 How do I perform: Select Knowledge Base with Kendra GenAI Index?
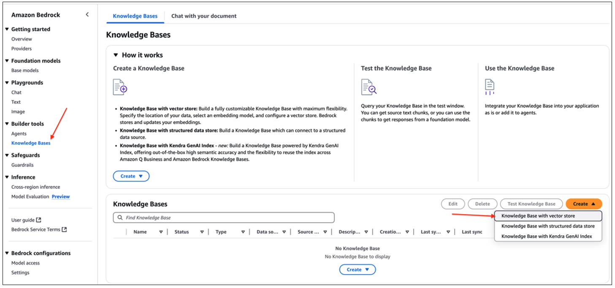coord(548,236)
